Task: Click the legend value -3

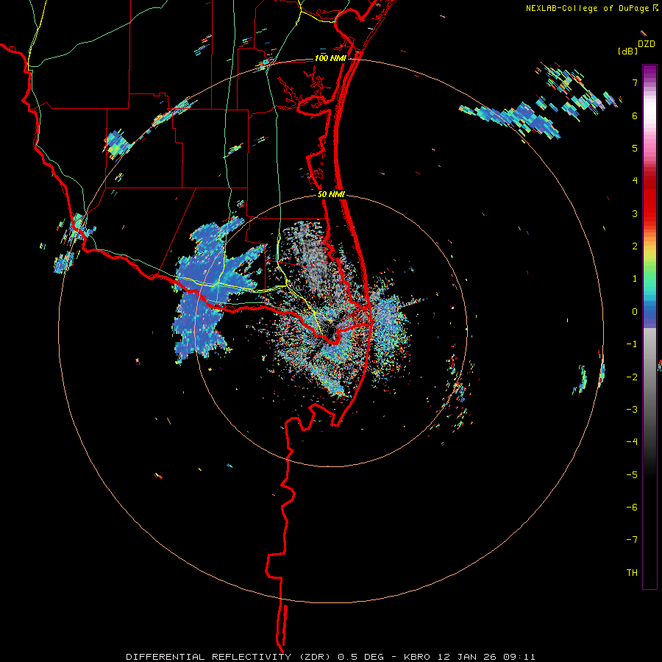Action: [632, 410]
